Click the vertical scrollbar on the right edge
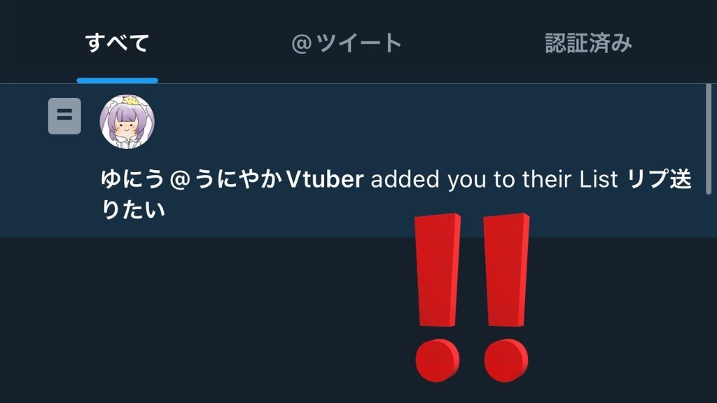Screen dimensions: 717x403 click(709, 139)
